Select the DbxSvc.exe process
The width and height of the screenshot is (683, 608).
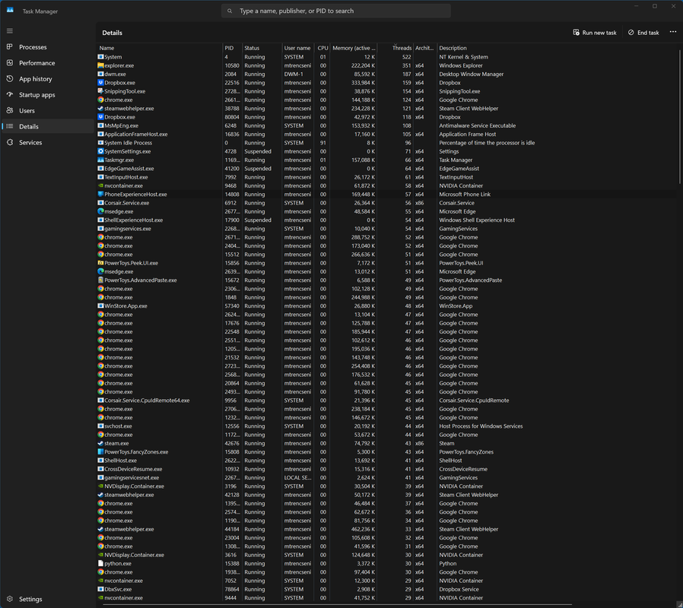[x=386, y=589]
